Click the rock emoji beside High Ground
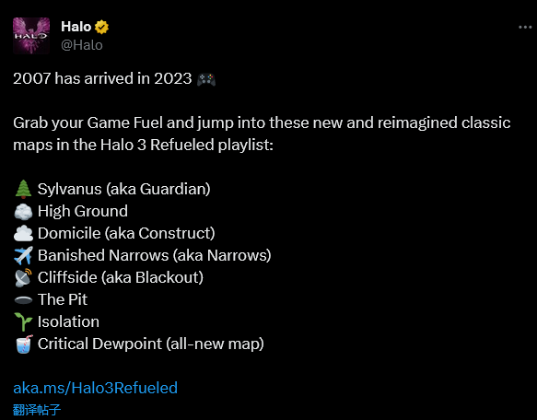This screenshot has width=537, height=420. coord(23,211)
